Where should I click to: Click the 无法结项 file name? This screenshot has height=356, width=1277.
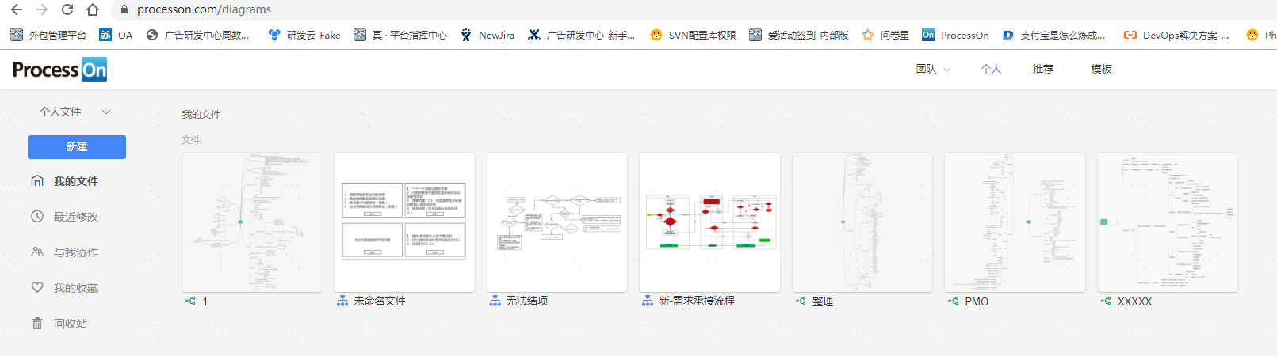coord(527,301)
